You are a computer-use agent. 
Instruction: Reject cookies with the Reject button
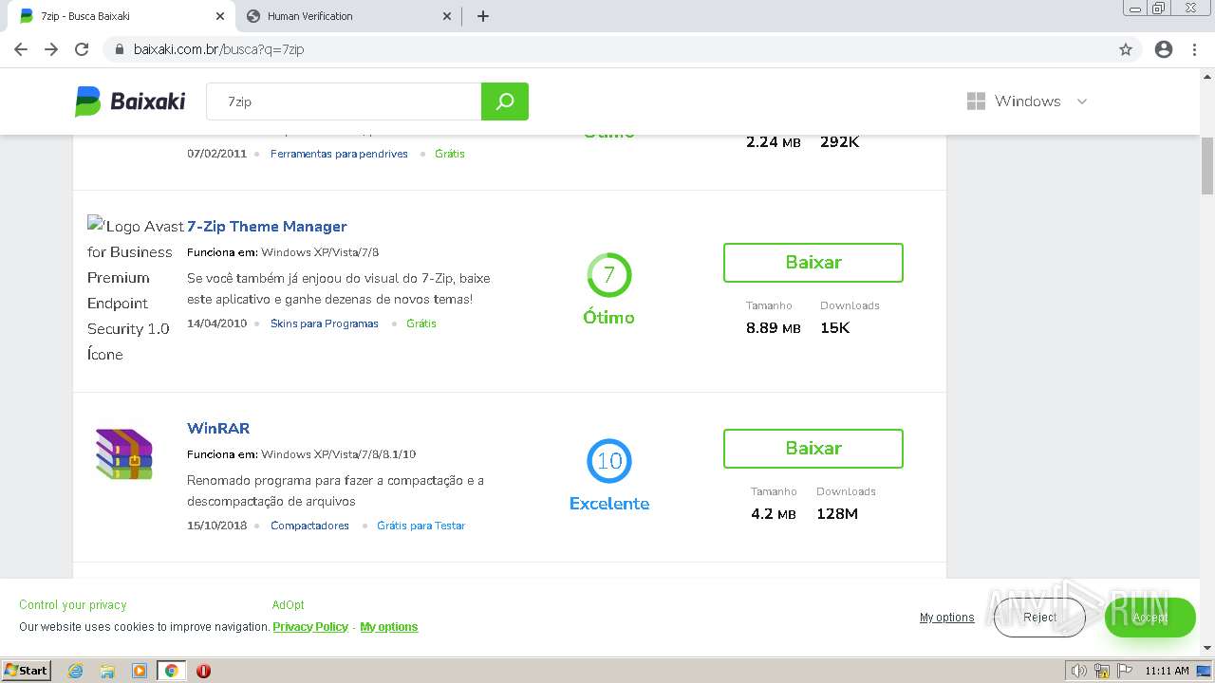1039,618
